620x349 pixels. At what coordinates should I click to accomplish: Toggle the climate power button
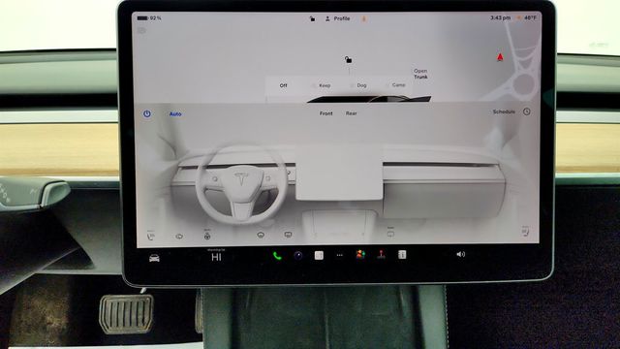(x=146, y=114)
